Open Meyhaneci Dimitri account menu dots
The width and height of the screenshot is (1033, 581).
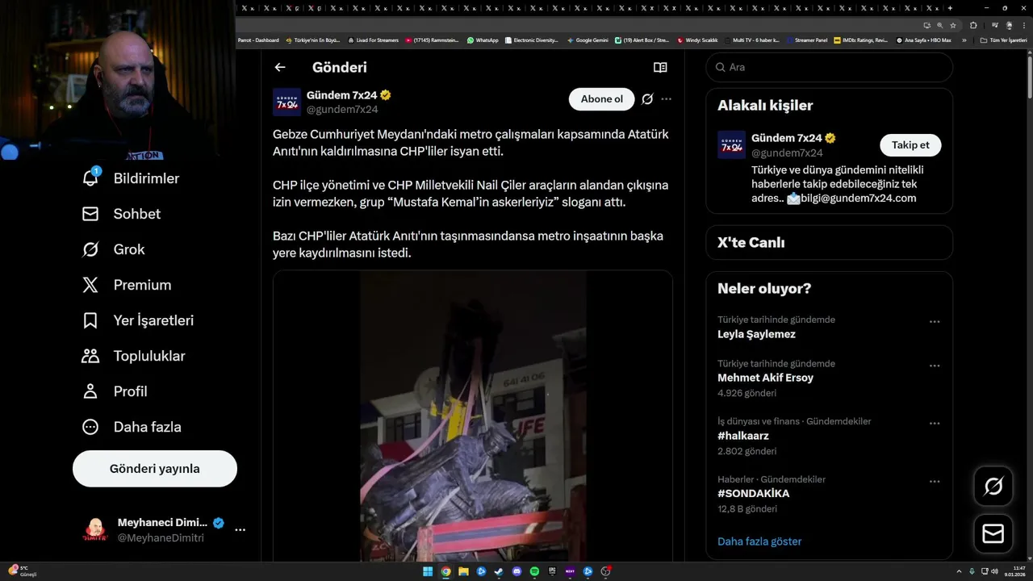pos(240,530)
